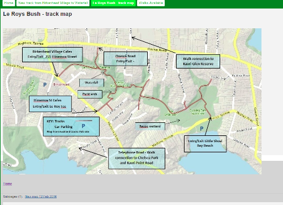Click the Hinemoa St Cafes entry/exit label
The width and height of the screenshot is (283, 205).
(x=50, y=104)
